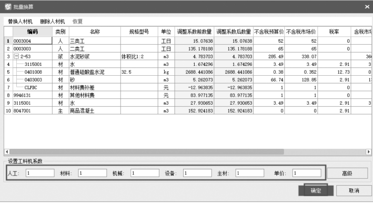Close the 批量换算 dialog
The image size is (373, 203).
[x=367, y=7]
